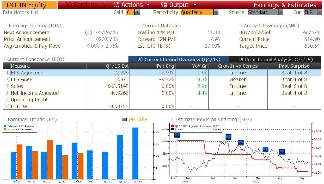Image resolution: width=324 pixels, height=184 pixels.
Task: Click the Weaker growth vs comps cell
Action: click(x=238, y=79)
